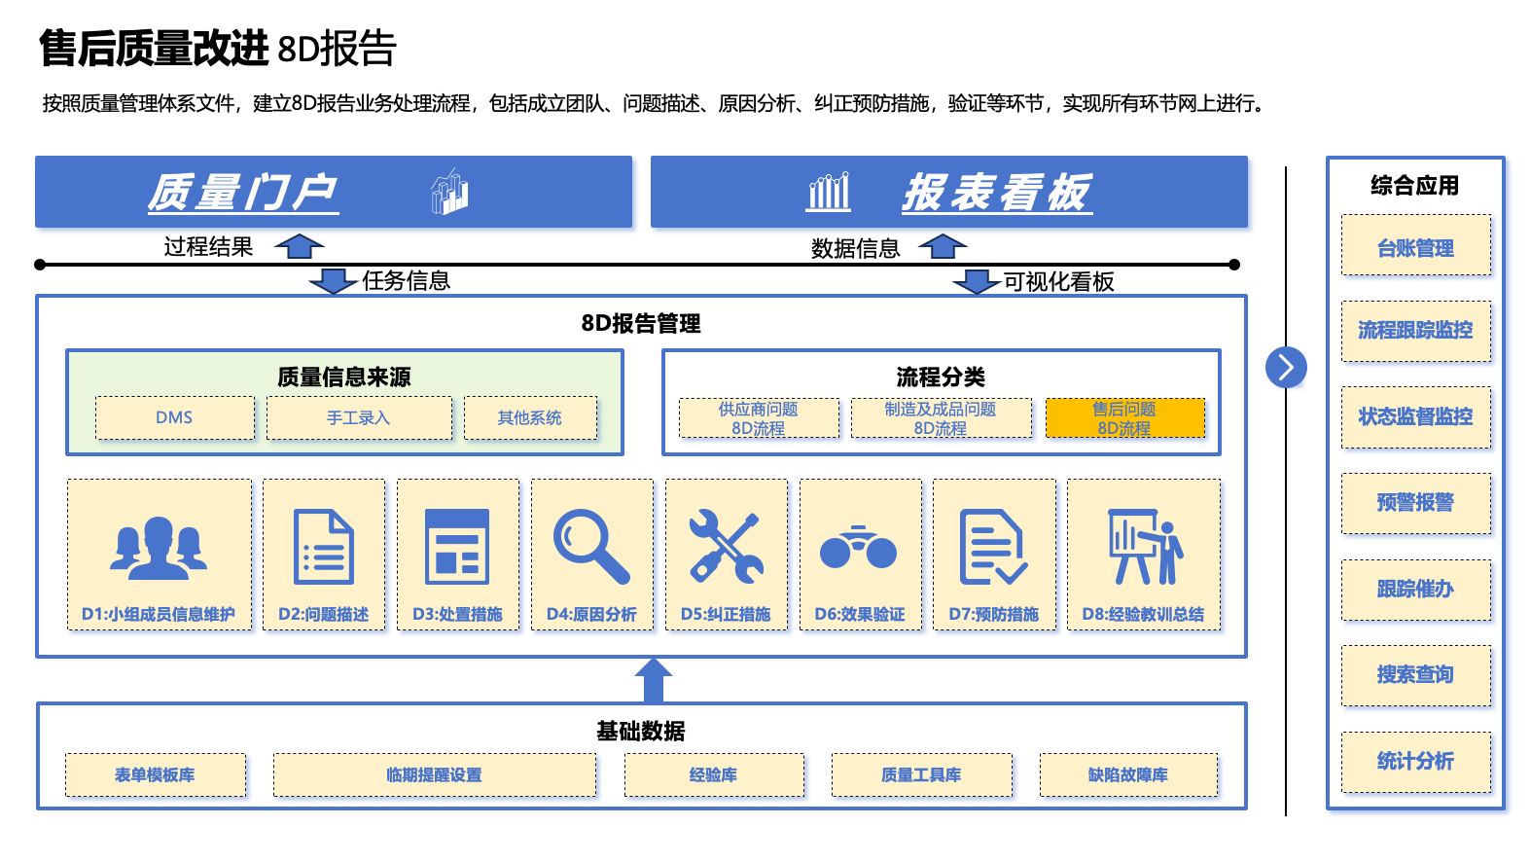Click the 质量信息来源 heading
Screen dimensions: 1531x862
pos(344,377)
